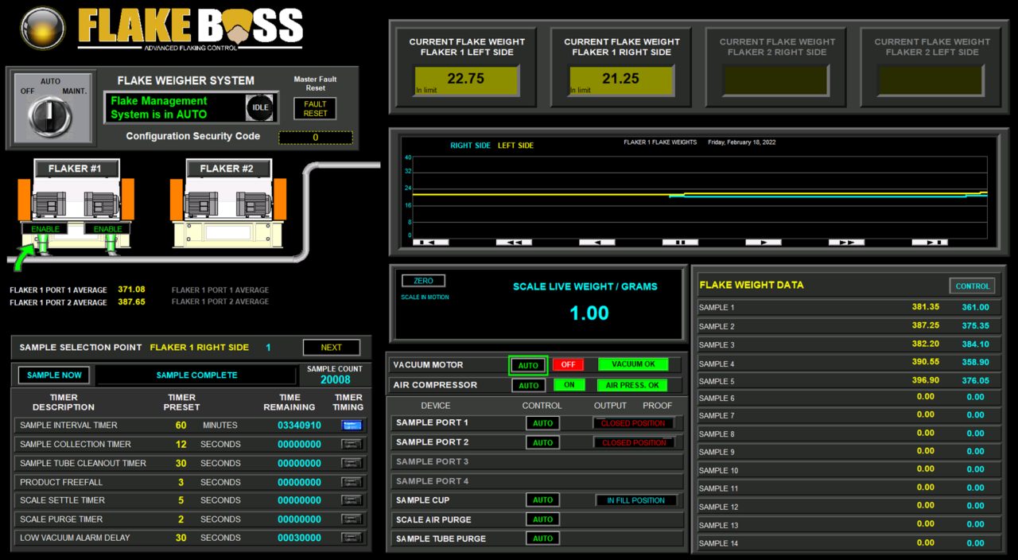
Task: Jump to start of trend chart
Action: tap(430, 241)
